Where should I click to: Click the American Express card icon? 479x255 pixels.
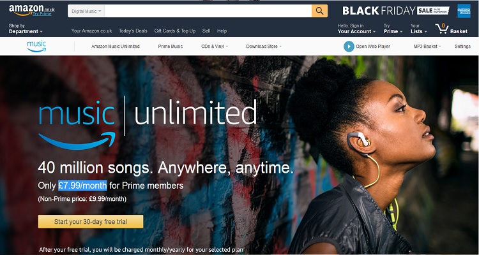[464, 11]
